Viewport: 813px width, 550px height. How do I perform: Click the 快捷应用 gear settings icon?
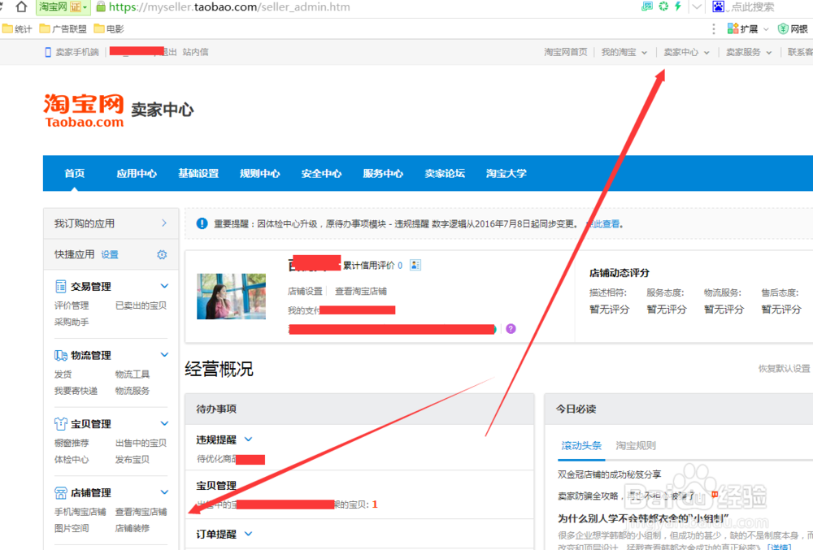point(162,255)
